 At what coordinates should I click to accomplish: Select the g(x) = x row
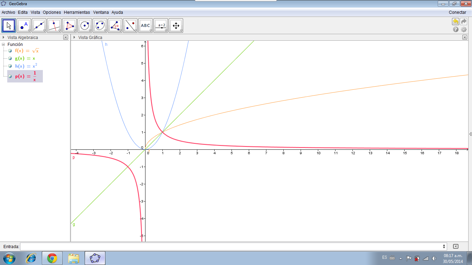point(25,58)
